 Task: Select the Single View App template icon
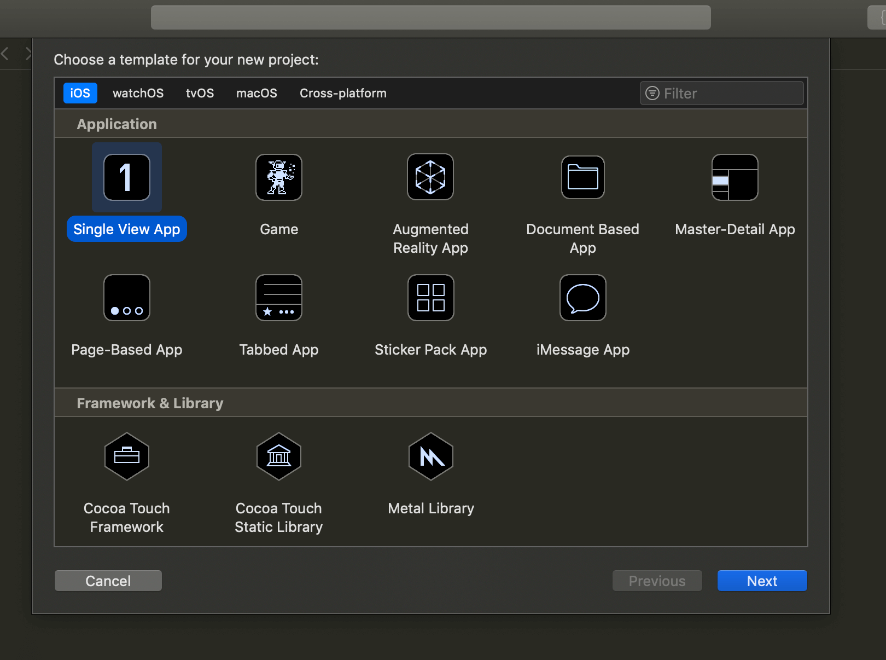click(x=127, y=177)
